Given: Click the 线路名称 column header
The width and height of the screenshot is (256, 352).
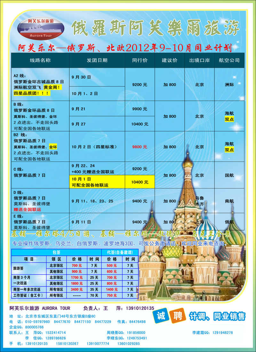Looking at the screenshot, I should [x=40, y=60].
